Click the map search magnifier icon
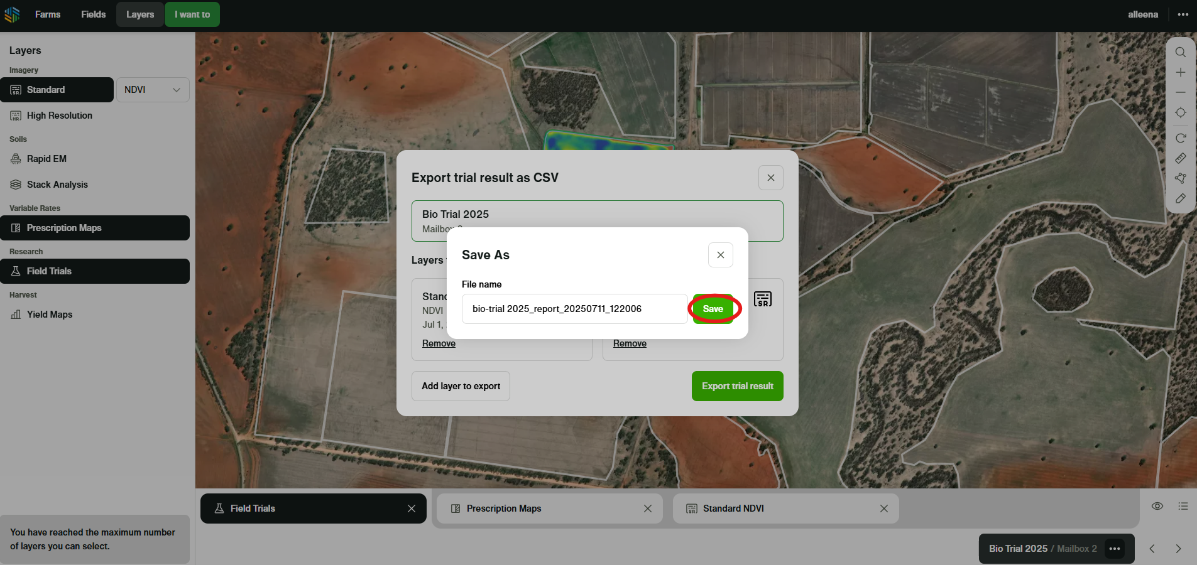The width and height of the screenshot is (1197, 565). tap(1180, 52)
